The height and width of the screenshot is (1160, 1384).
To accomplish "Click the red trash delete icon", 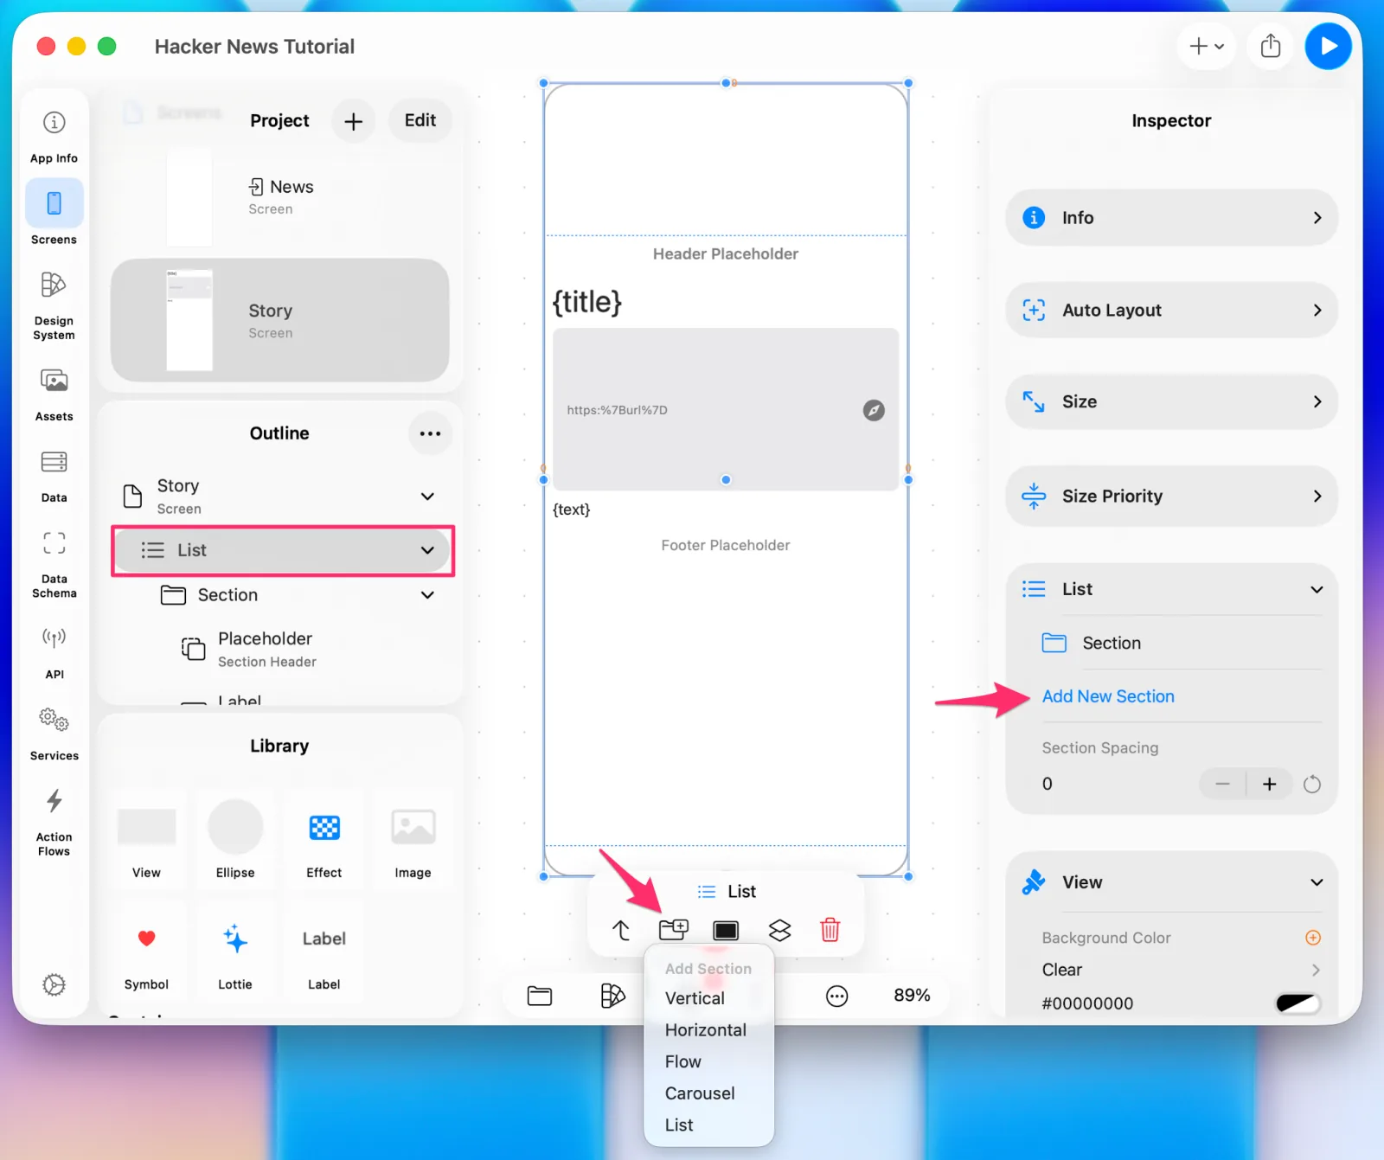I will 830,930.
